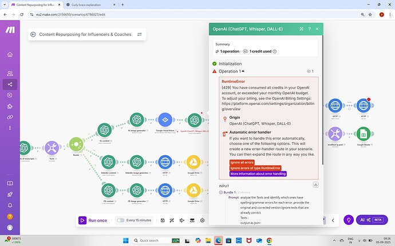Viewport: 395px width, 246px height.
Task: Collapse the bottom toolbar with the chevron
Action: (333, 220)
